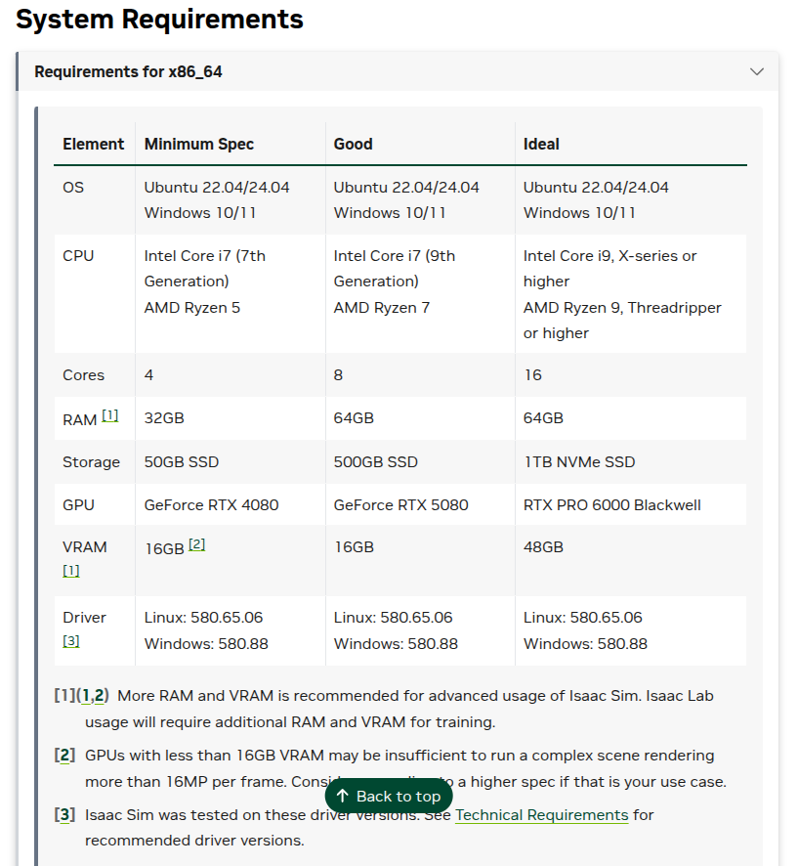Click the System Requirements heading
The image size is (798, 866).
click(159, 20)
